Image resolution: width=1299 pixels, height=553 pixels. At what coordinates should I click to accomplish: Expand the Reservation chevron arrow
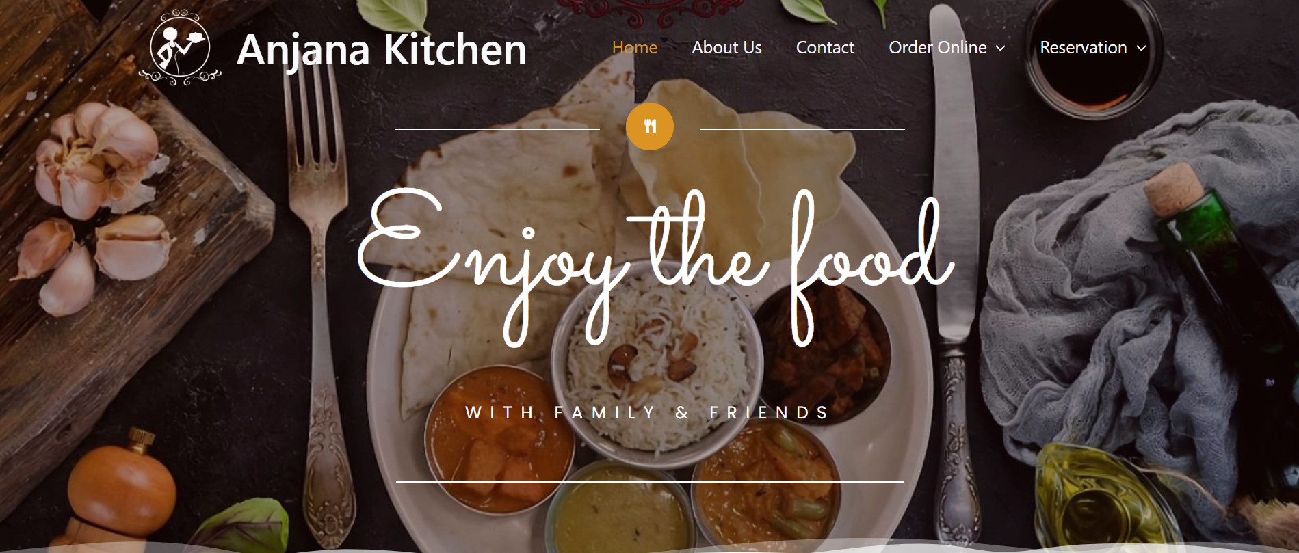pos(1140,48)
